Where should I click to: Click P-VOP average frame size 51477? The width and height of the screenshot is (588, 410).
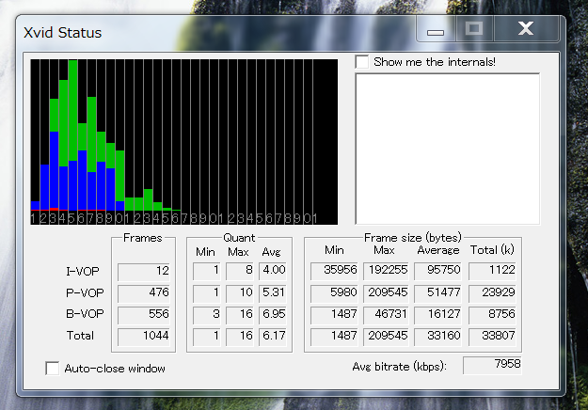(x=437, y=293)
